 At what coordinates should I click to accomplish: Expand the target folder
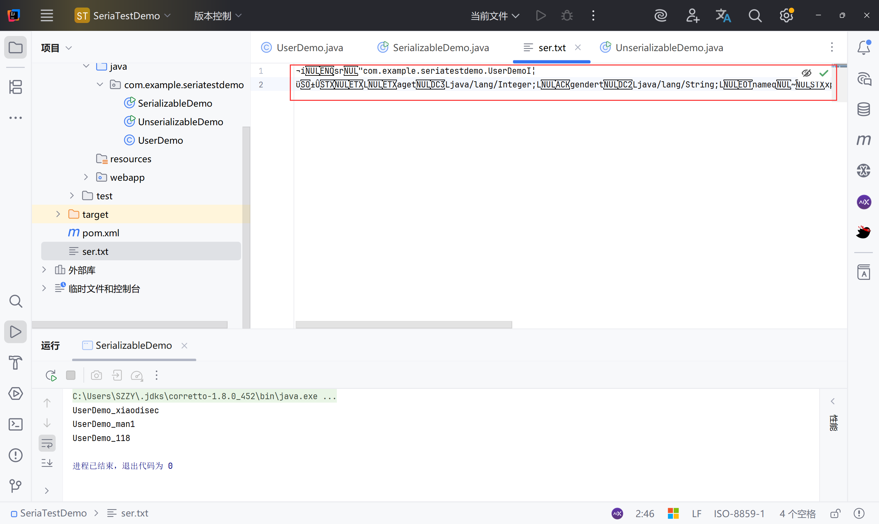[58, 214]
